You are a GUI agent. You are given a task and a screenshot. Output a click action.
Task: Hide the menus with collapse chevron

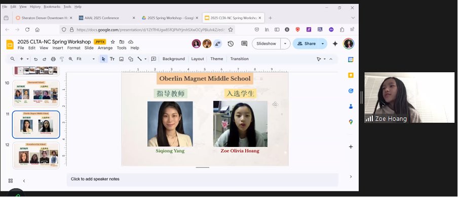[x=331, y=59]
